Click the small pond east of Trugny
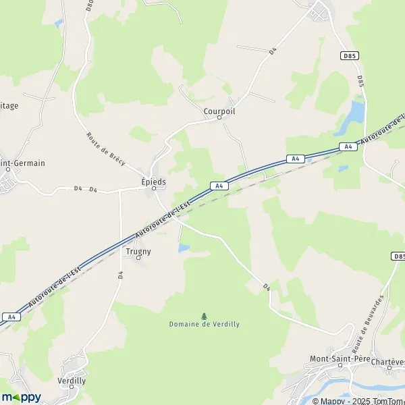Viewport: 405px width, 405px height. 184,248
